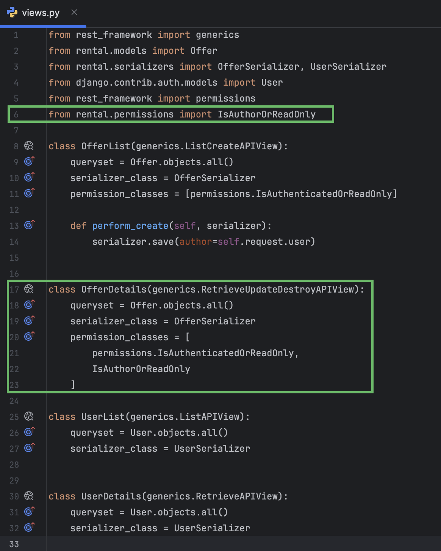Click the IsAuthorOrReadOnly import on line 6
Viewport: 441px width, 551px height.
266,114
